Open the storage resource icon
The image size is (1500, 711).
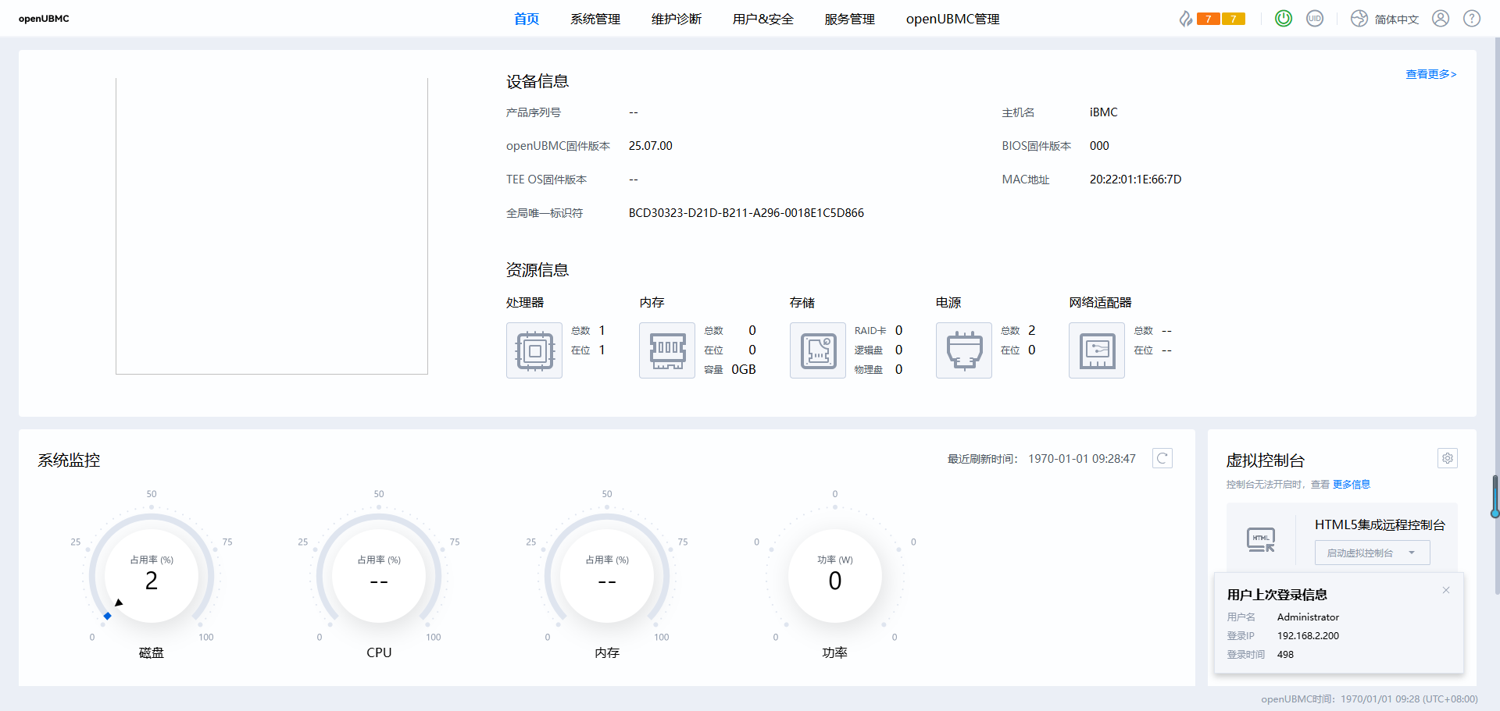(x=818, y=350)
